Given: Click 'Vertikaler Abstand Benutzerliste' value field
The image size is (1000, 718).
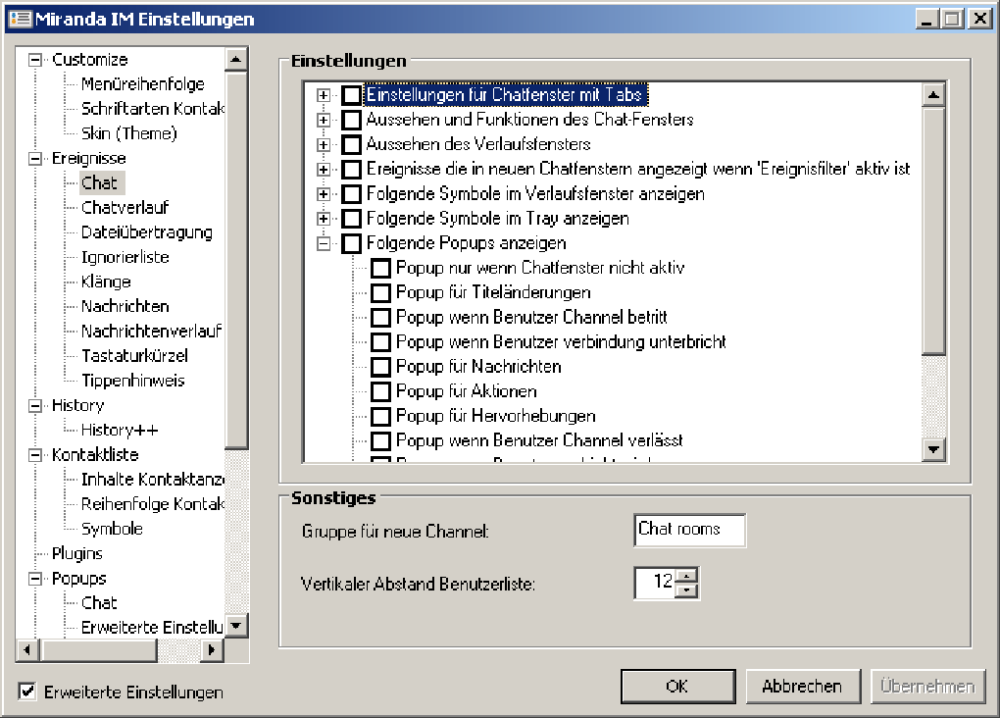Looking at the screenshot, I should pos(655,582).
